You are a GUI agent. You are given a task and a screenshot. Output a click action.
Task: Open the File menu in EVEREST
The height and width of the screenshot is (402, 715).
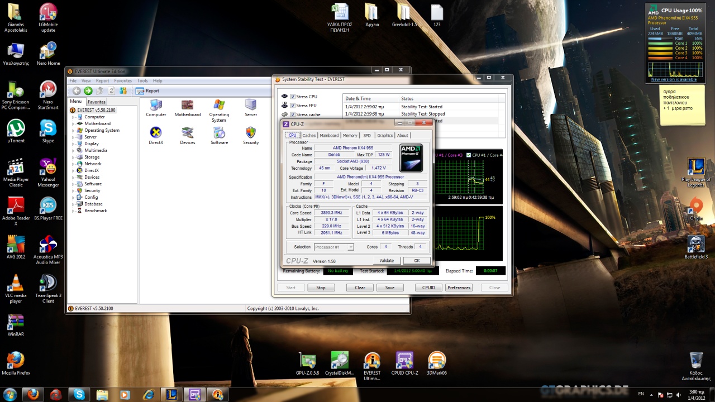click(x=73, y=81)
